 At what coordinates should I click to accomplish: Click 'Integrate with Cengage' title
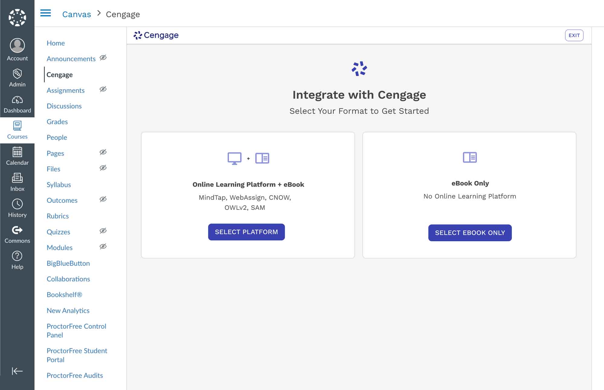coord(359,95)
